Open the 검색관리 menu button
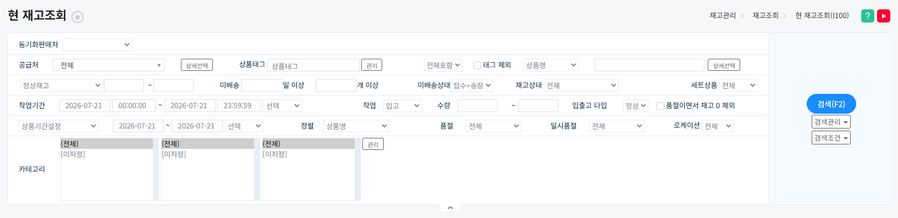The width and height of the screenshot is (898, 218). 831,122
